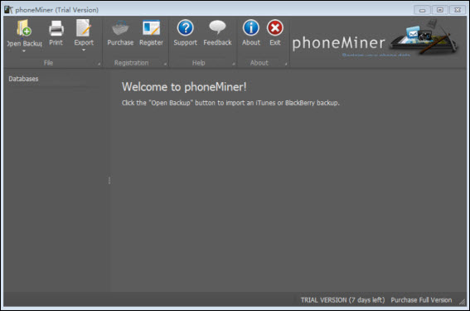
Task: Click the Purchase Full Version link
Action: [x=421, y=300]
